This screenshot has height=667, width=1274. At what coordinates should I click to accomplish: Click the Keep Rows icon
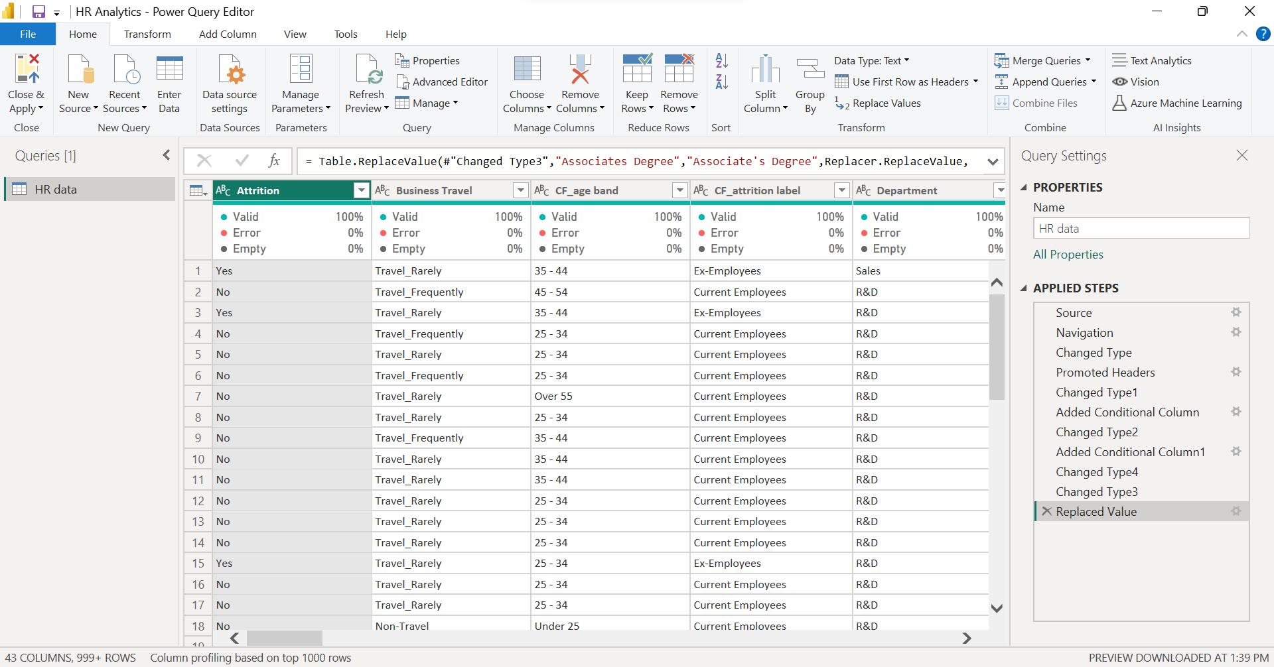[x=636, y=69]
